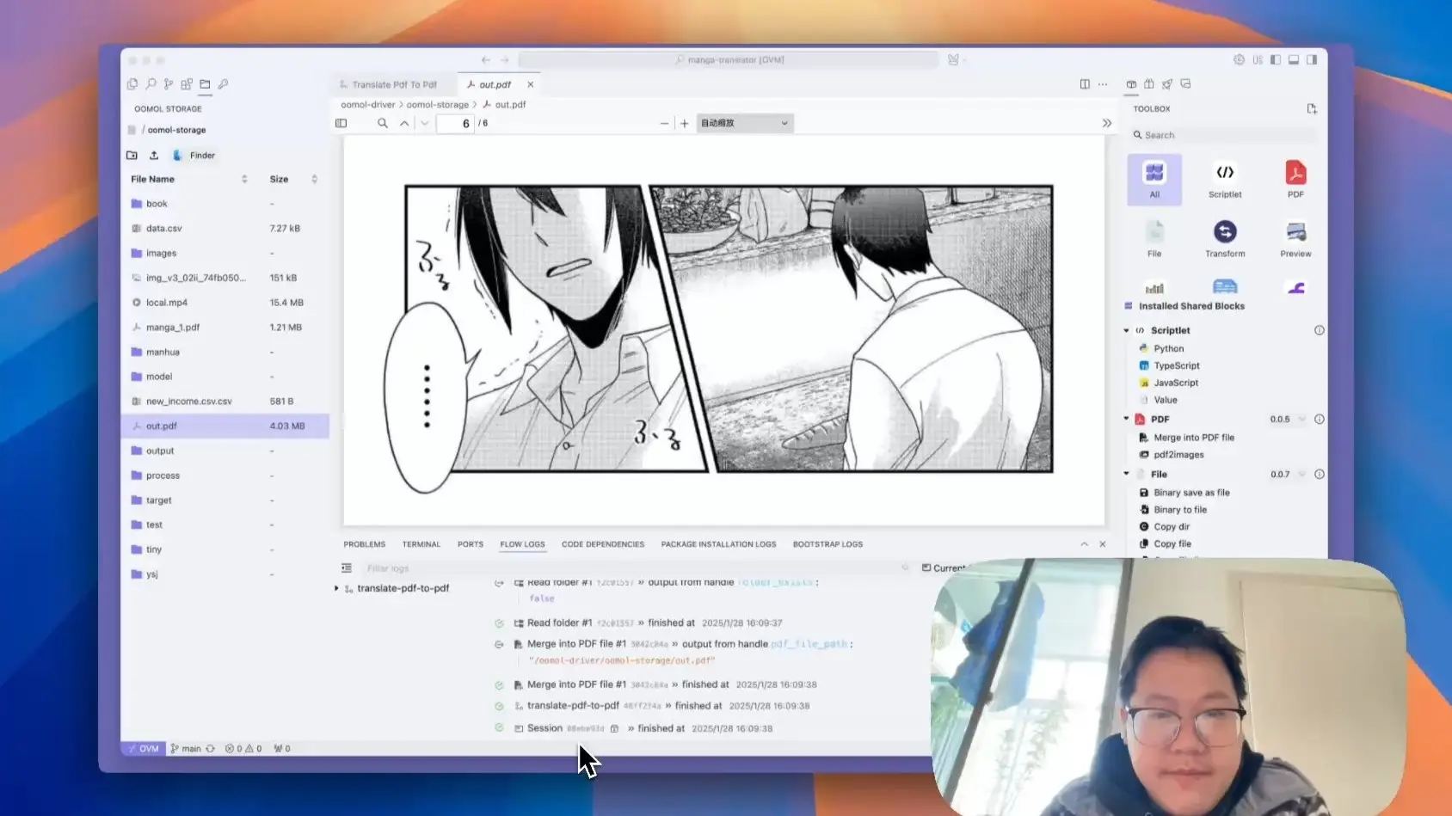This screenshot has width=1452, height=816.
Task: Go to previous PDF page
Action: tap(404, 123)
